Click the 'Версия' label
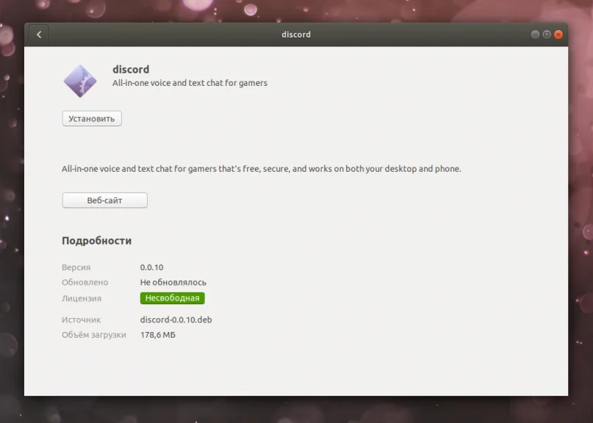The width and height of the screenshot is (593, 423). [x=76, y=267]
